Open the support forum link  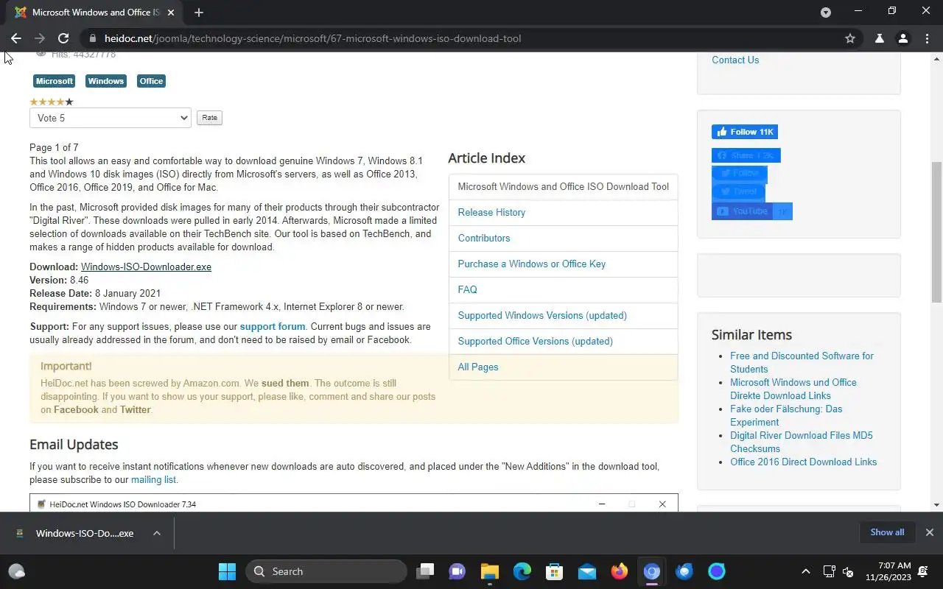[x=273, y=327]
